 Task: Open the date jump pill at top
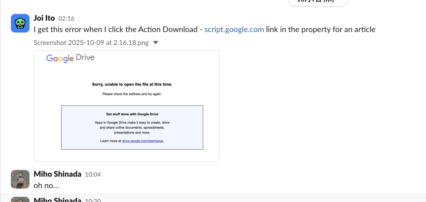(317, 2)
